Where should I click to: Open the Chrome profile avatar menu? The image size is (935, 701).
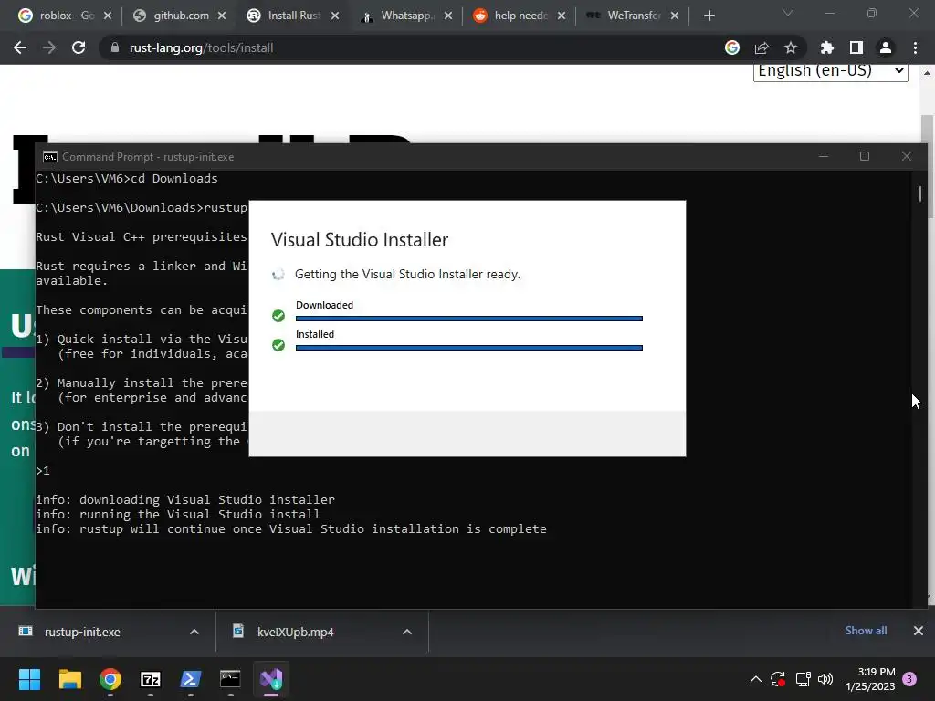(x=886, y=47)
